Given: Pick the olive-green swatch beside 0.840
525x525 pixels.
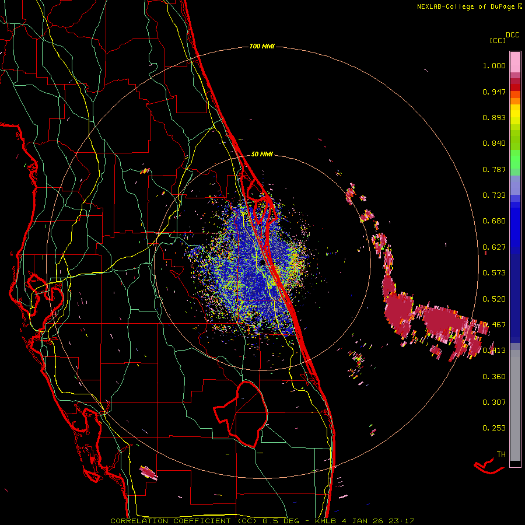Looking at the screenshot, I should point(515,140).
